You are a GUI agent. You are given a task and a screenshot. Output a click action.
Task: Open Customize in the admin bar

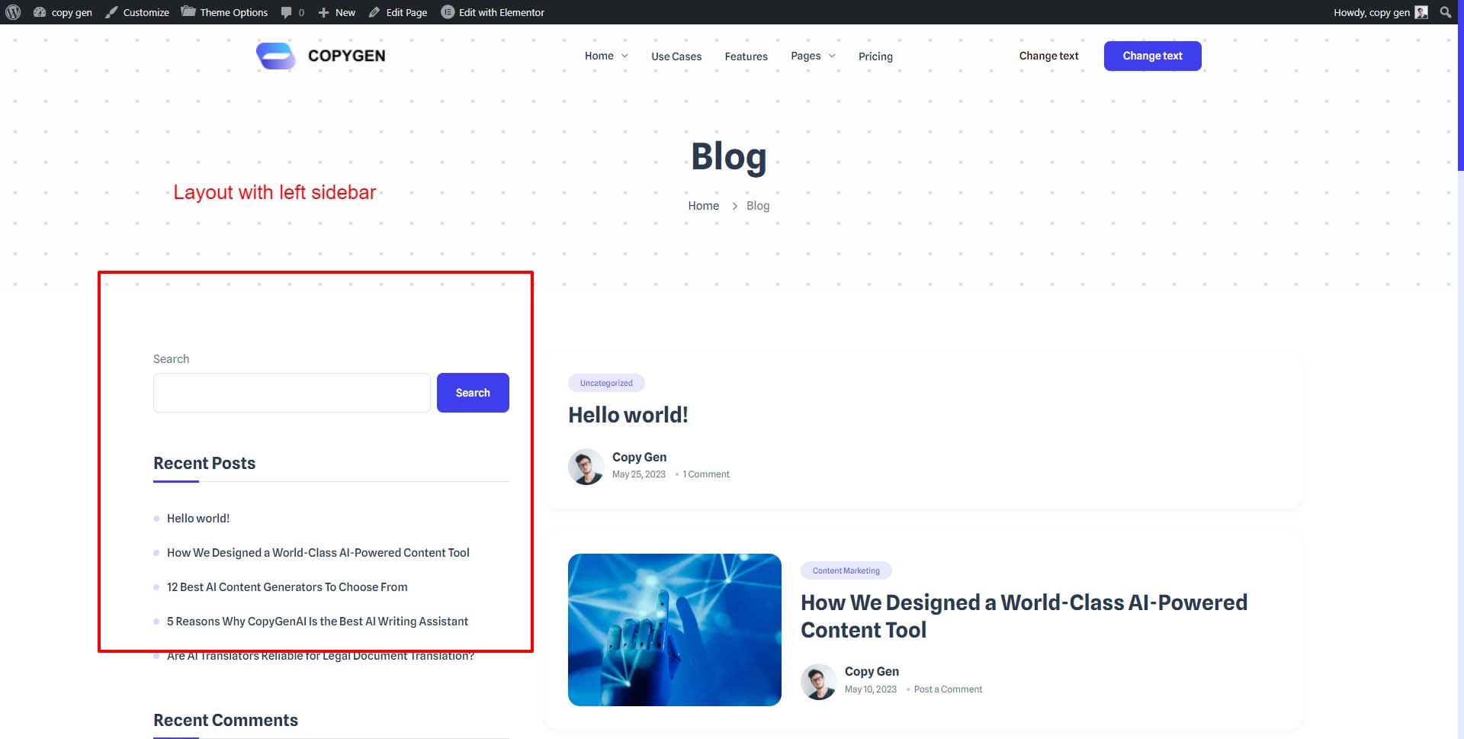click(137, 12)
